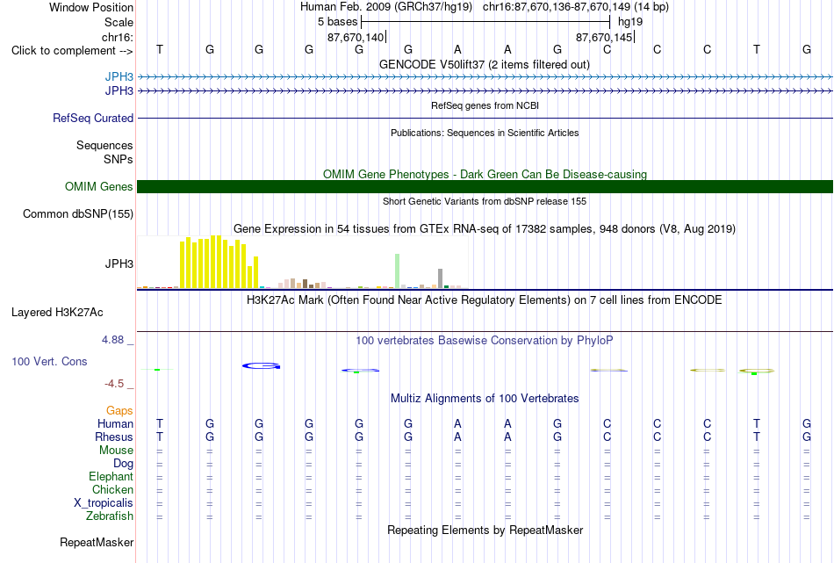834x563 pixels.
Task: Click 'Click to complement -->' to flip bases
Action: click(72, 51)
